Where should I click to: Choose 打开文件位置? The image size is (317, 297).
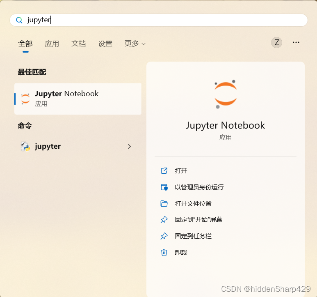click(x=193, y=203)
